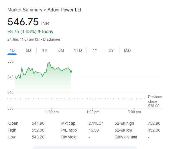Image resolution: width=177 pixels, height=149 pixels.
Task: Select the 1D chart range tab
Action: 12,50
